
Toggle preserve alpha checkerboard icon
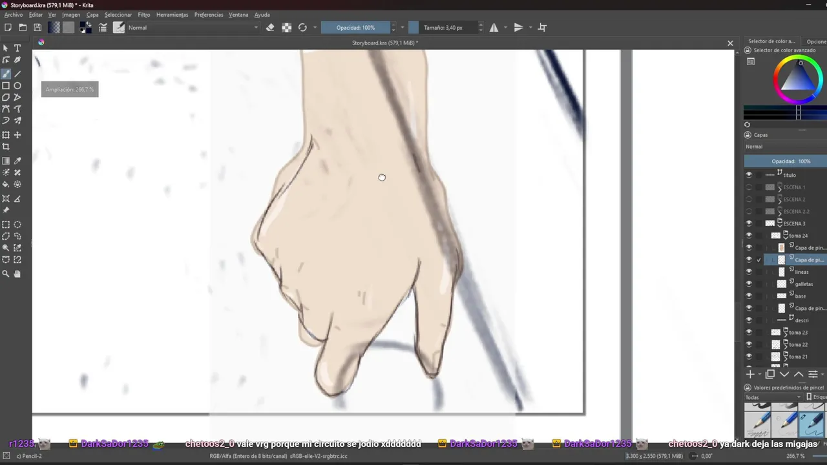[x=287, y=28]
